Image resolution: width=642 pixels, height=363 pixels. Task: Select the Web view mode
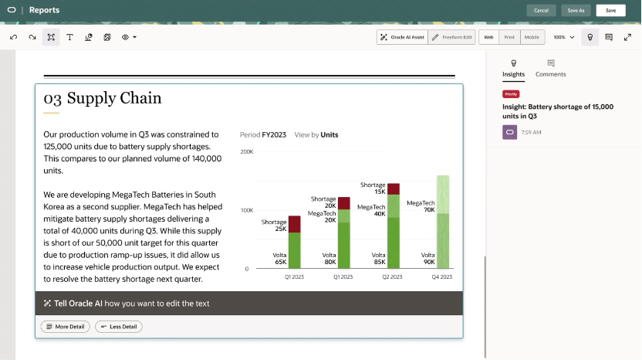(x=489, y=37)
